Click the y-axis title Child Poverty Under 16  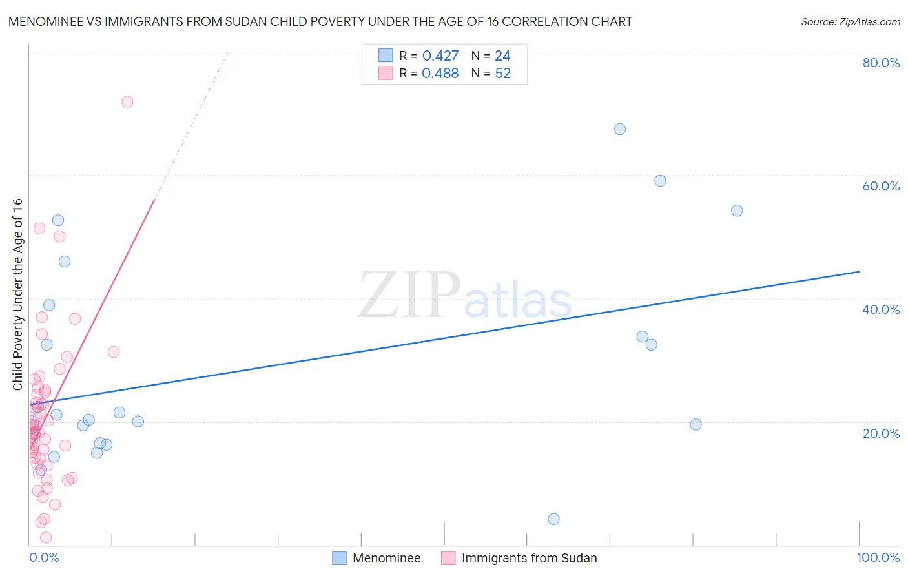click(x=17, y=294)
